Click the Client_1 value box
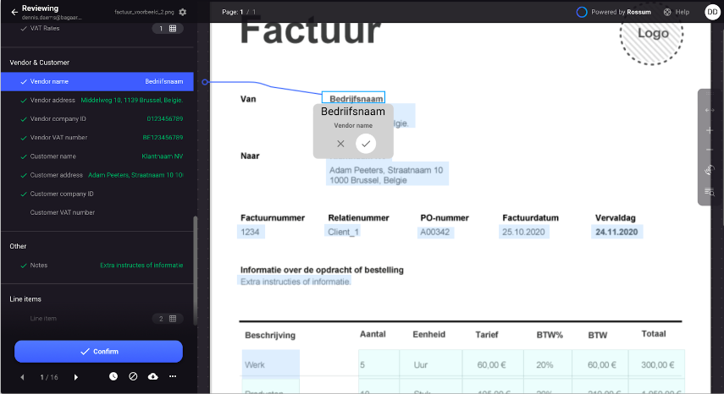724x394 pixels. (343, 232)
